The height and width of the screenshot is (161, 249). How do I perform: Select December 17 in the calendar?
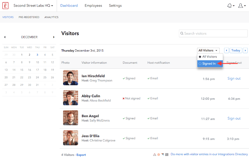coord(37,70)
